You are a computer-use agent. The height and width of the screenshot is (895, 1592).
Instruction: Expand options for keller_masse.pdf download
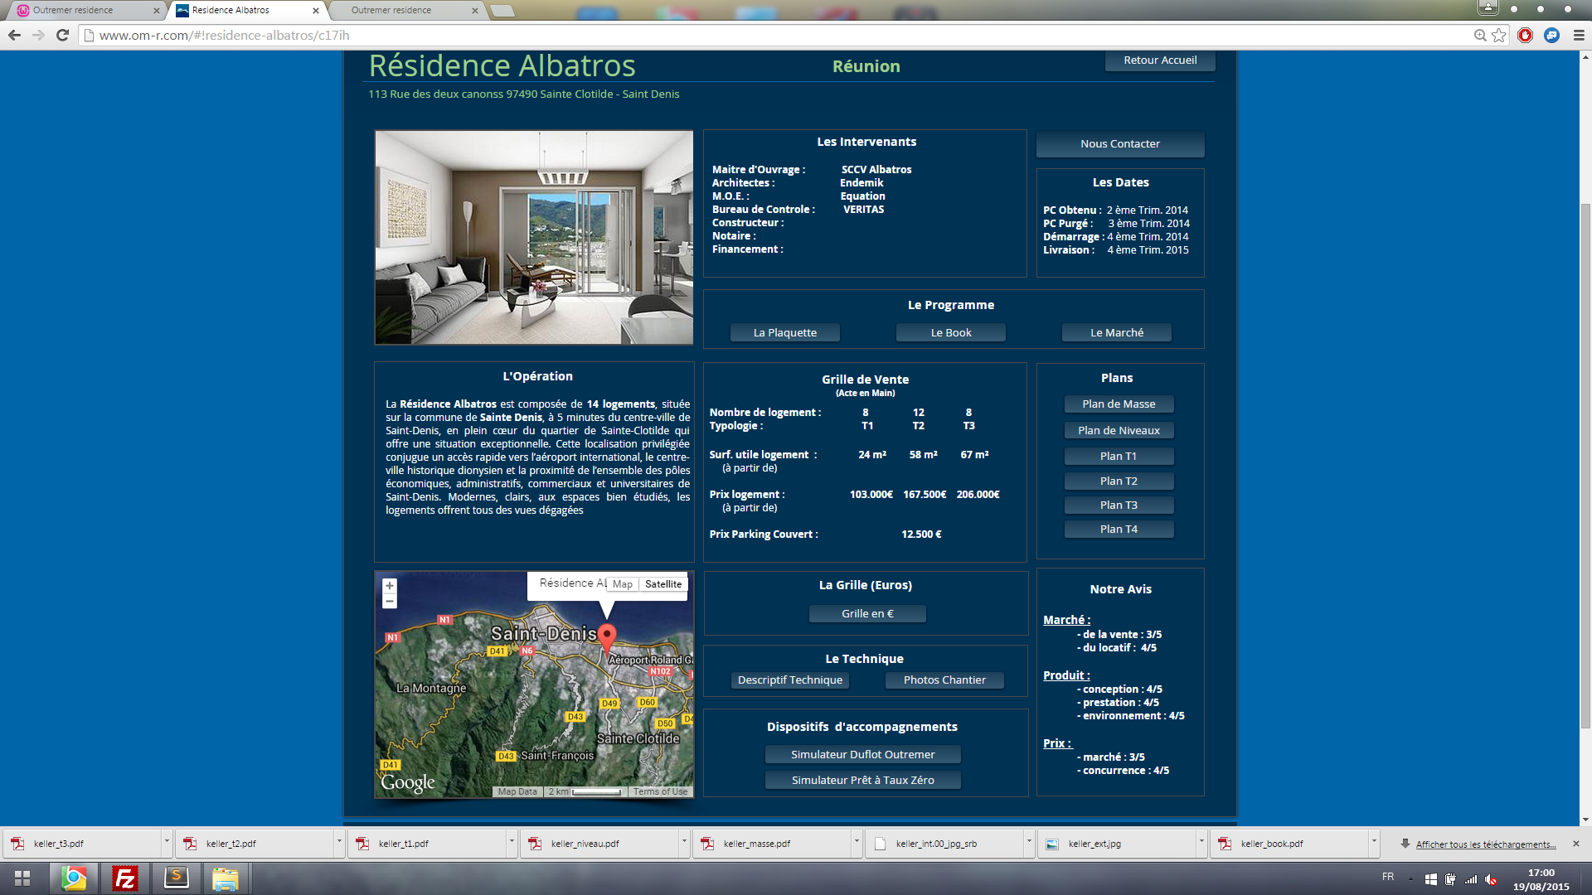856,842
